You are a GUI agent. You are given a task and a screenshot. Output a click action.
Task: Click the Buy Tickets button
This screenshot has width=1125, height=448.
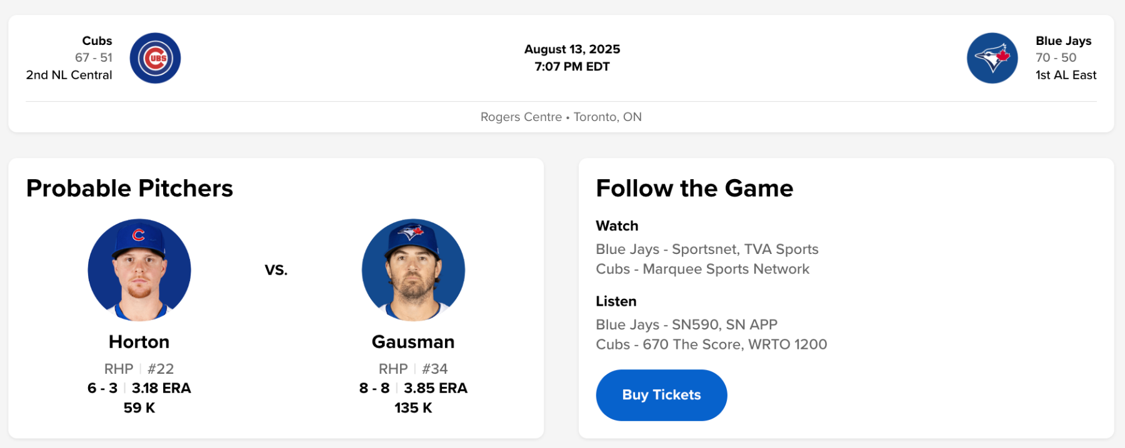click(x=661, y=395)
